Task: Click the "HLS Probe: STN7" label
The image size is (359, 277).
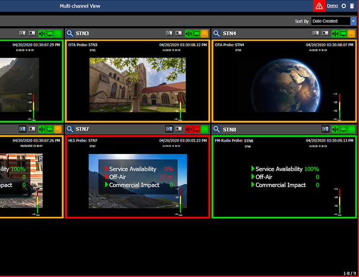Action: pos(83,140)
